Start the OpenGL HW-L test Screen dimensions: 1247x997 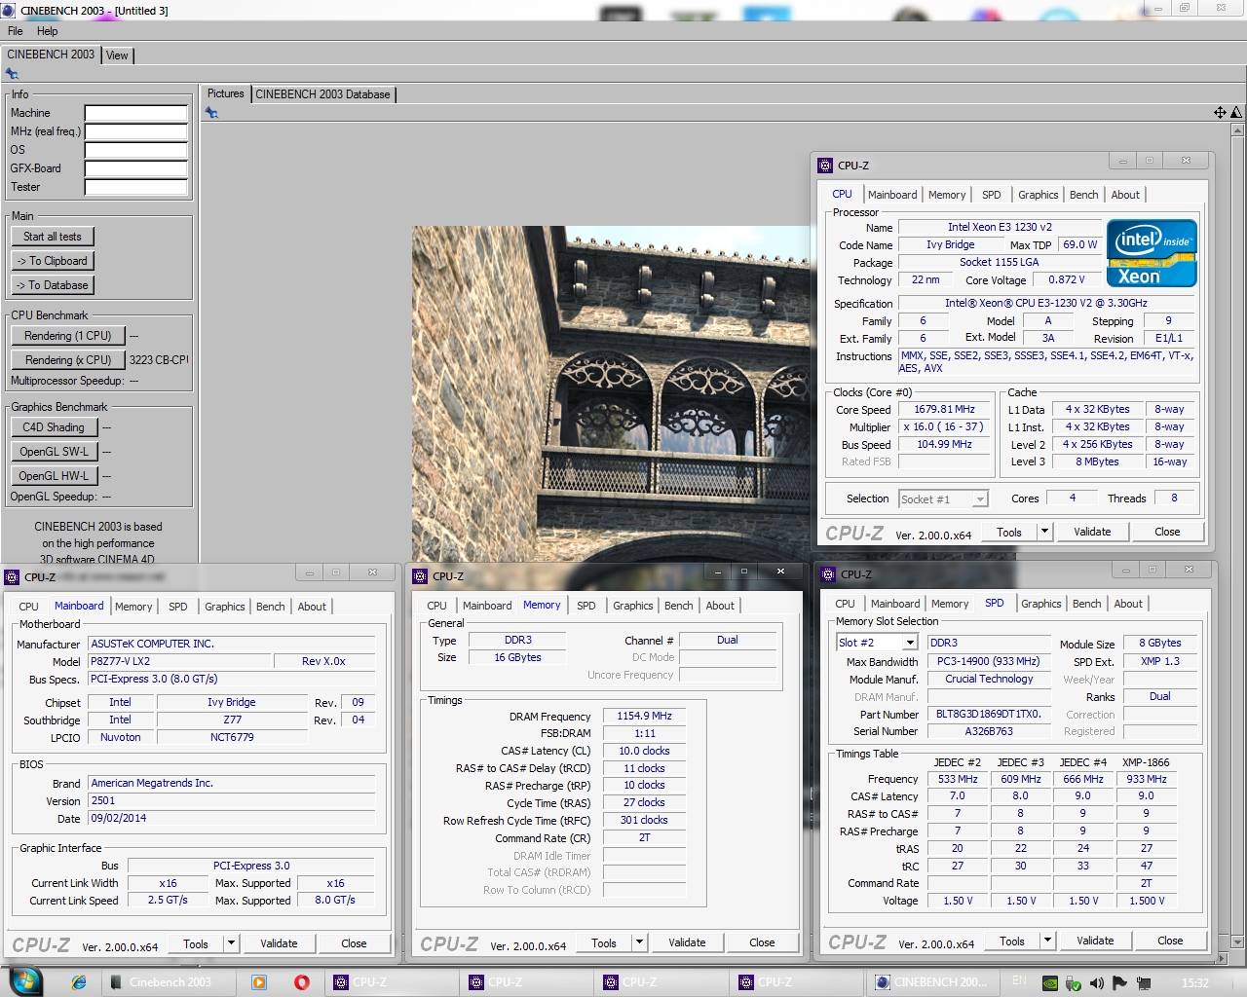54,476
